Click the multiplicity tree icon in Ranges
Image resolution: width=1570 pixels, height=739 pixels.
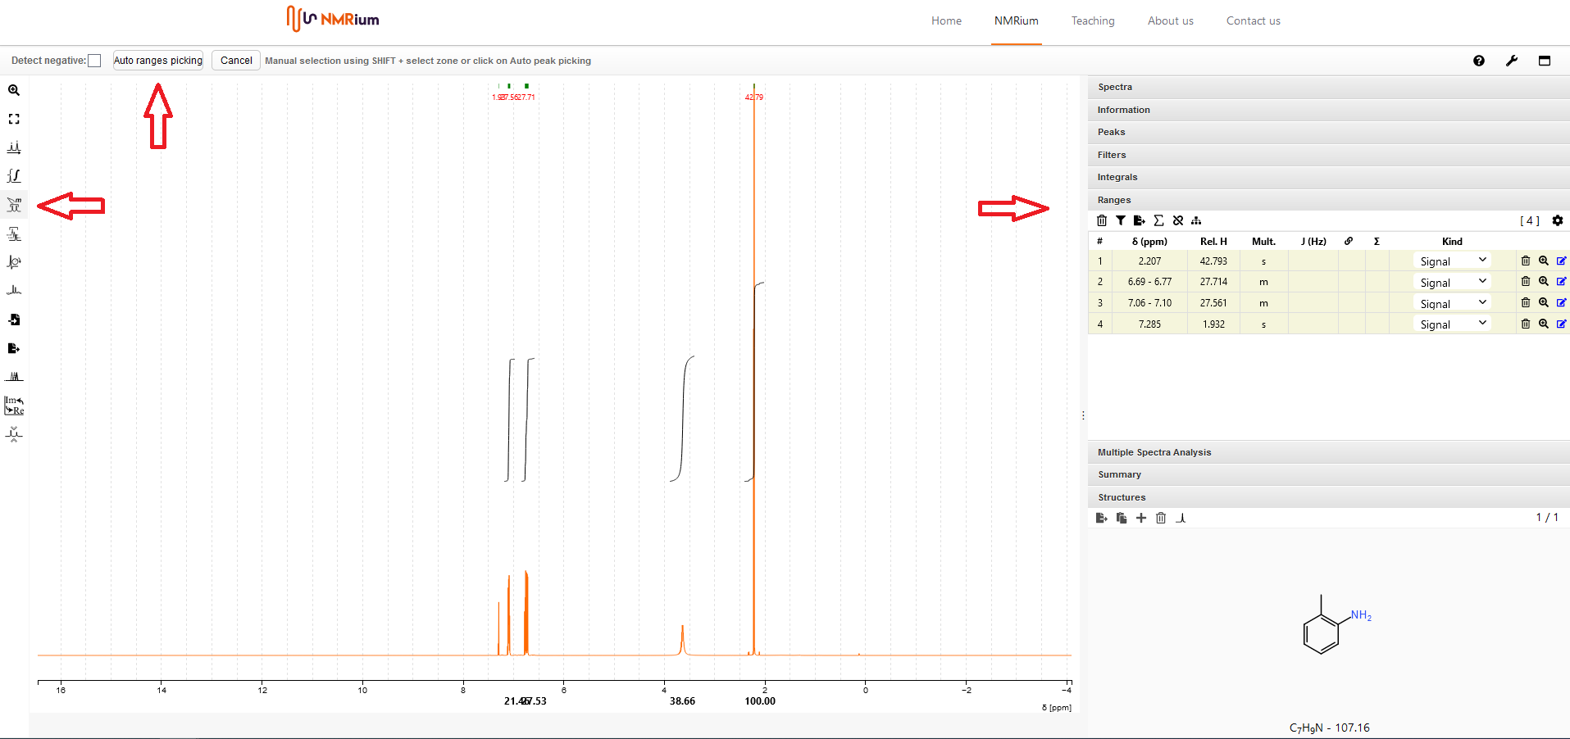click(x=1196, y=220)
